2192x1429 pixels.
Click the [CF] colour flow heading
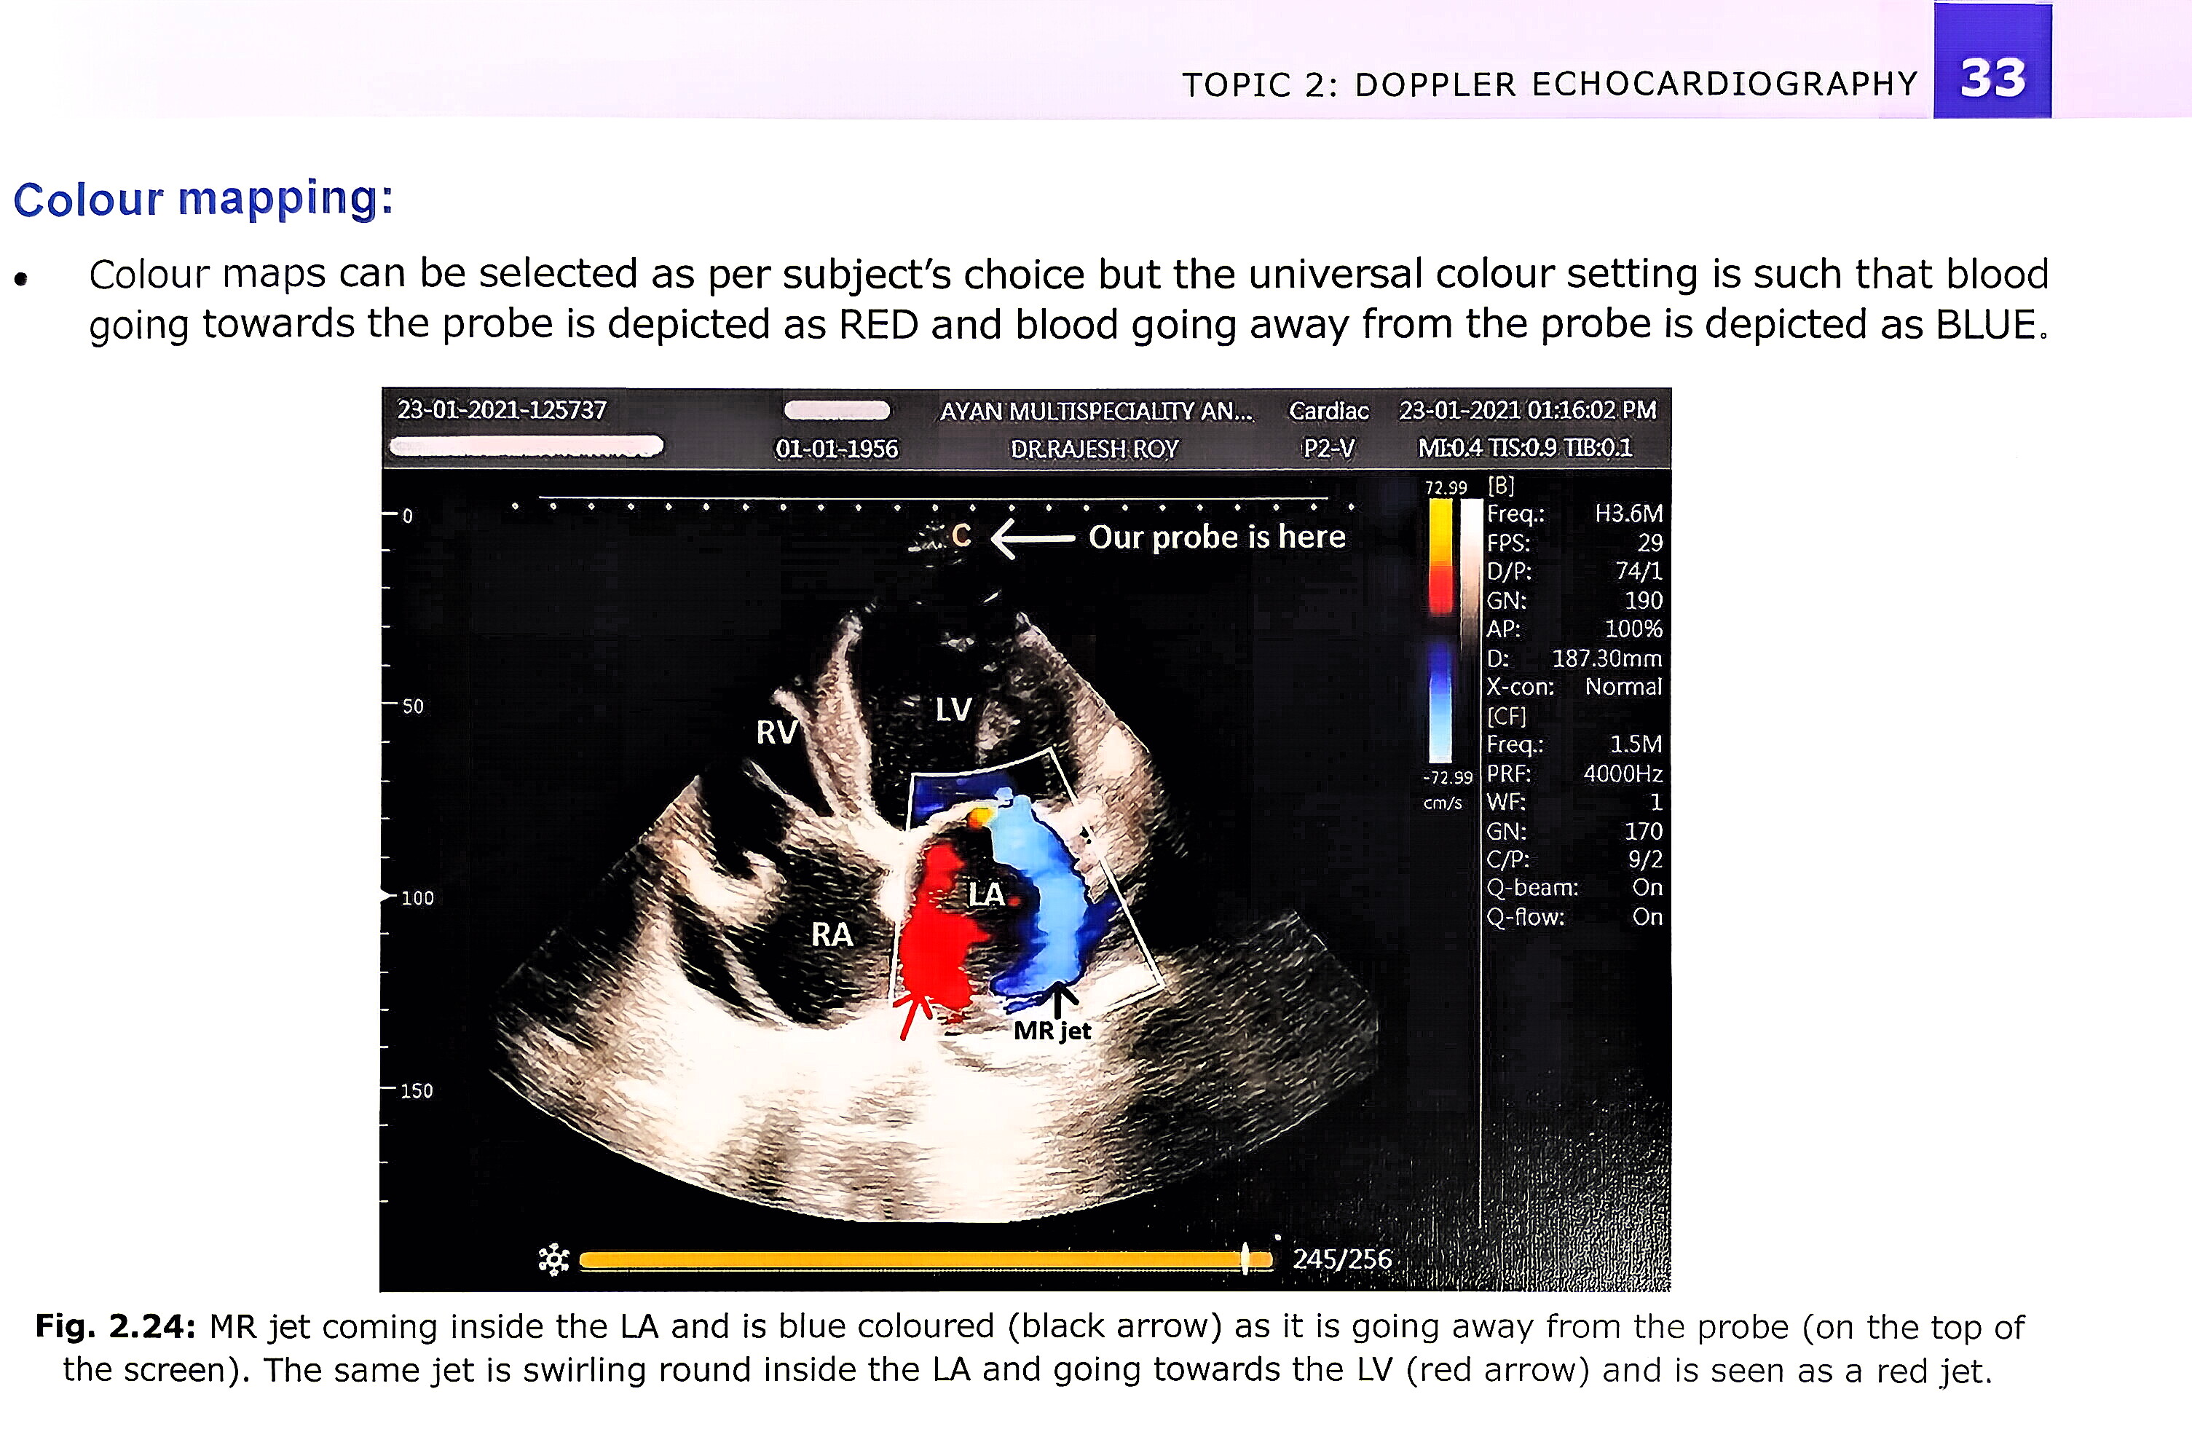pyautogui.click(x=1506, y=715)
